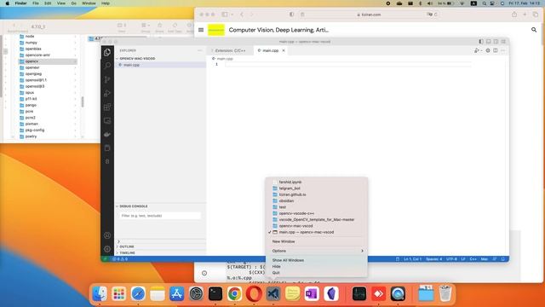Expand the numpy folder chevron in Finder
This screenshot has width=545, height=307.
coord(75,43)
